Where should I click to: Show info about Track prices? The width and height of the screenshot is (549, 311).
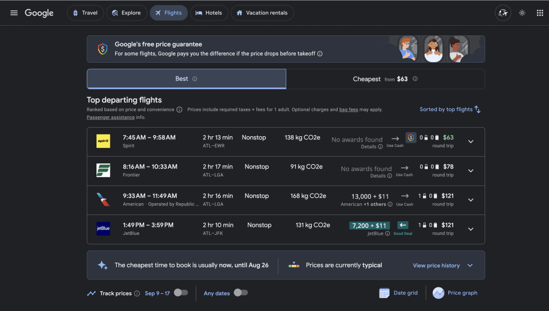click(137, 293)
